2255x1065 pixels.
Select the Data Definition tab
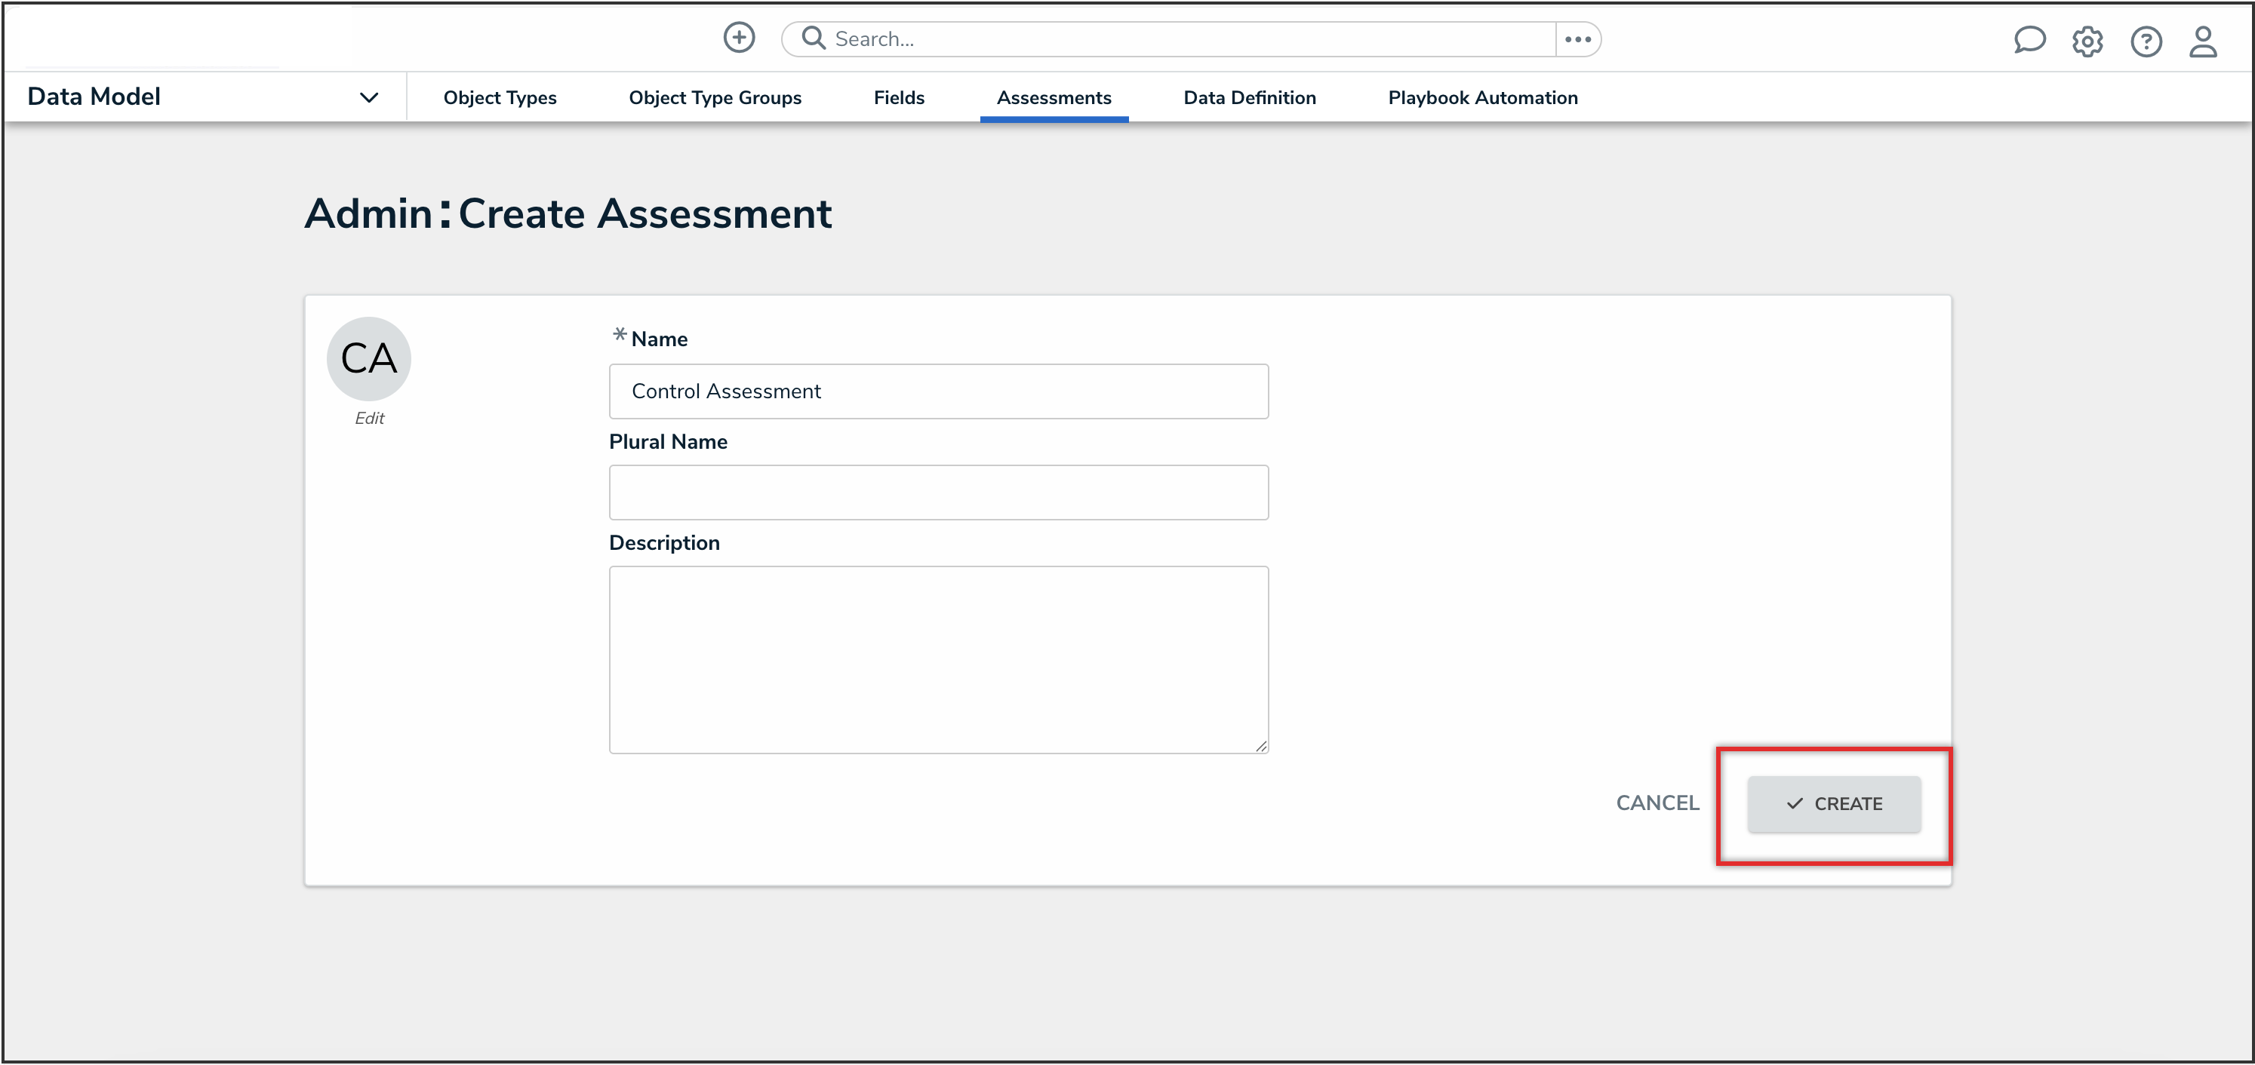1249,97
